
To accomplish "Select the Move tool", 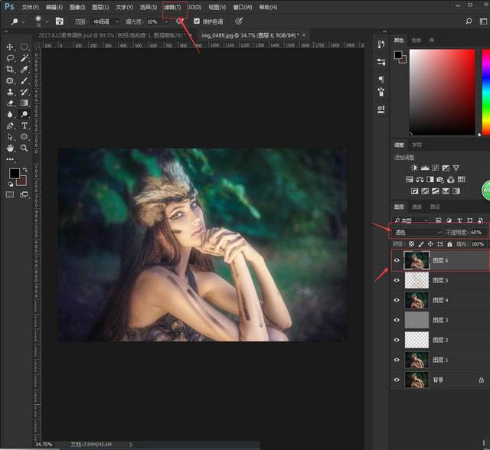I will [x=10, y=47].
